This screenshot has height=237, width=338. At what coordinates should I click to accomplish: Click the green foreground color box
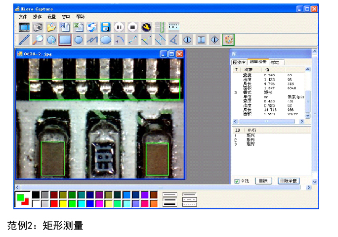coord(20,197)
